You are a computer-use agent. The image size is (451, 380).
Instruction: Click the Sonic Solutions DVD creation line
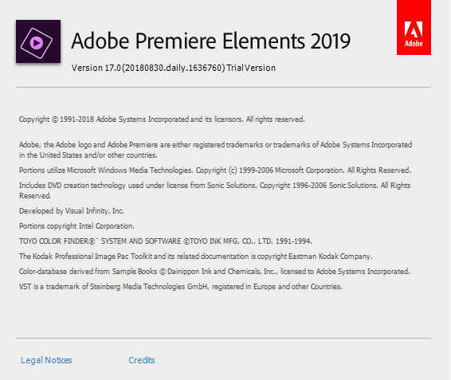click(214, 190)
